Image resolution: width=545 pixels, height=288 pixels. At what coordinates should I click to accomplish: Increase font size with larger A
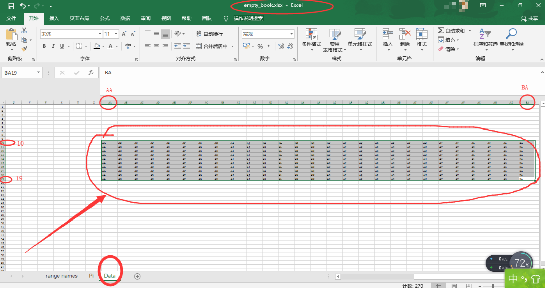(124, 34)
